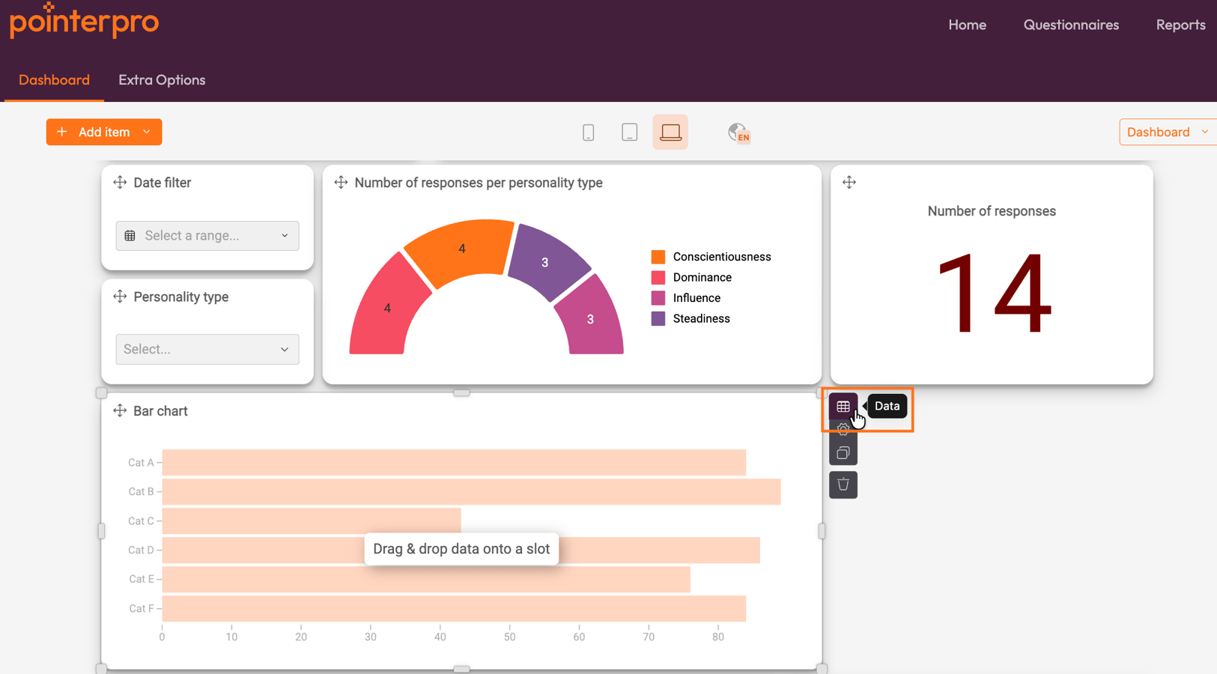This screenshot has height=674, width=1217.
Task: Click the calendar icon in date range
Action: pos(130,236)
